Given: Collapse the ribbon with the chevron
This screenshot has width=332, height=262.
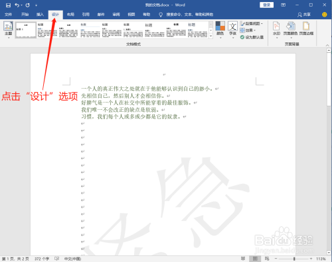Looking at the screenshot, I should point(327,45).
